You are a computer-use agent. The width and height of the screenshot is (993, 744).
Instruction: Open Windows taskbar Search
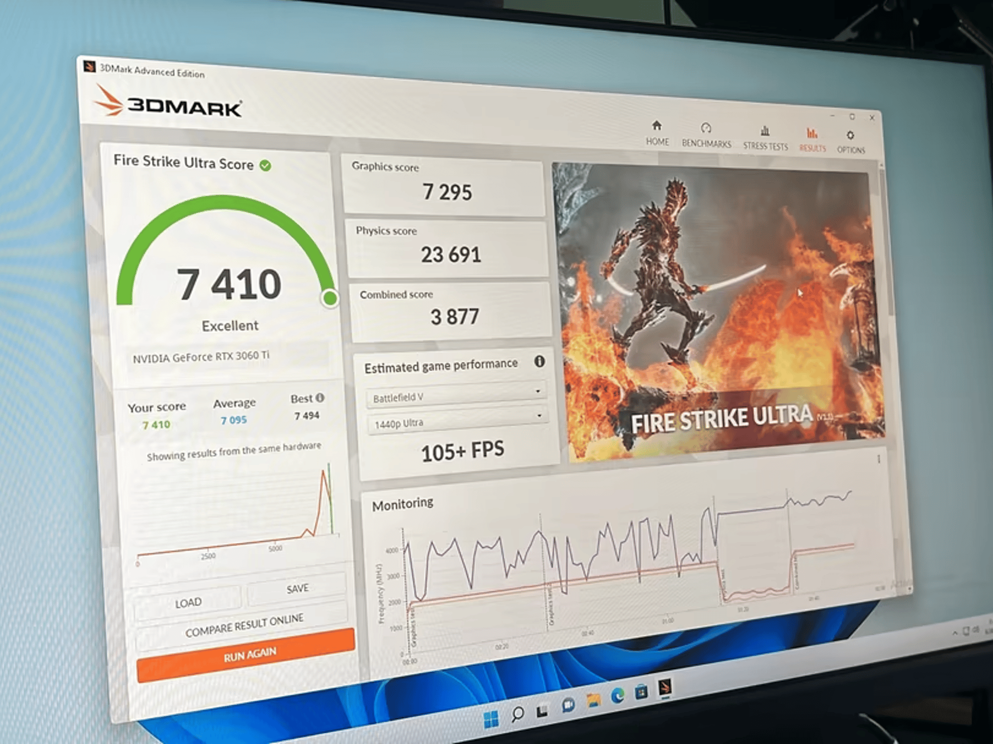(517, 713)
